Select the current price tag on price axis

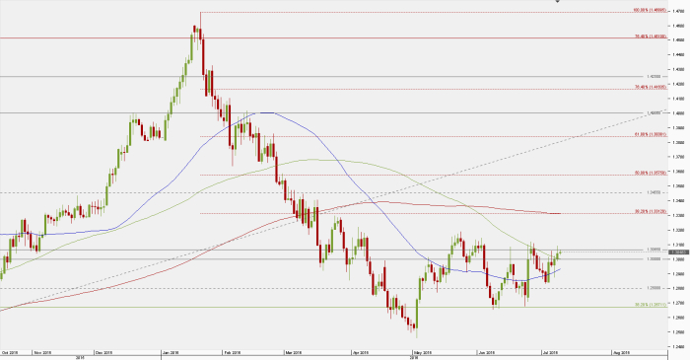pos(678,252)
